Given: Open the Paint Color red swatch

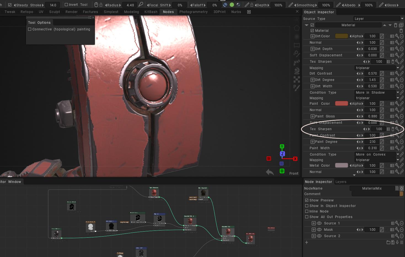Looking at the screenshot, I should tap(341, 104).
